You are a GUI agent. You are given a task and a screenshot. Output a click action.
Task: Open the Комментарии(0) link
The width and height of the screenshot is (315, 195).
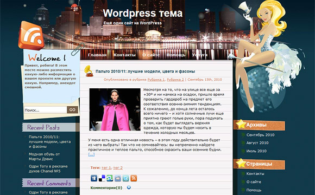pyautogui.click(x=106, y=188)
